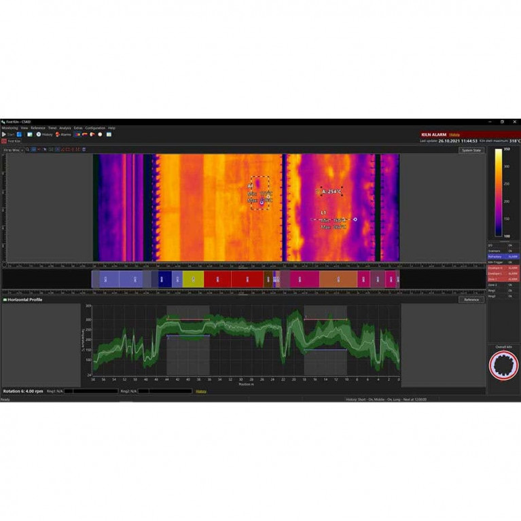Click the last icon in the image toolbar
Screen dimensions: 521x521
84,149
